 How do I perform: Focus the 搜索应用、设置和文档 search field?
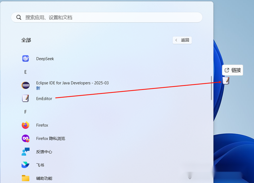click(x=107, y=17)
